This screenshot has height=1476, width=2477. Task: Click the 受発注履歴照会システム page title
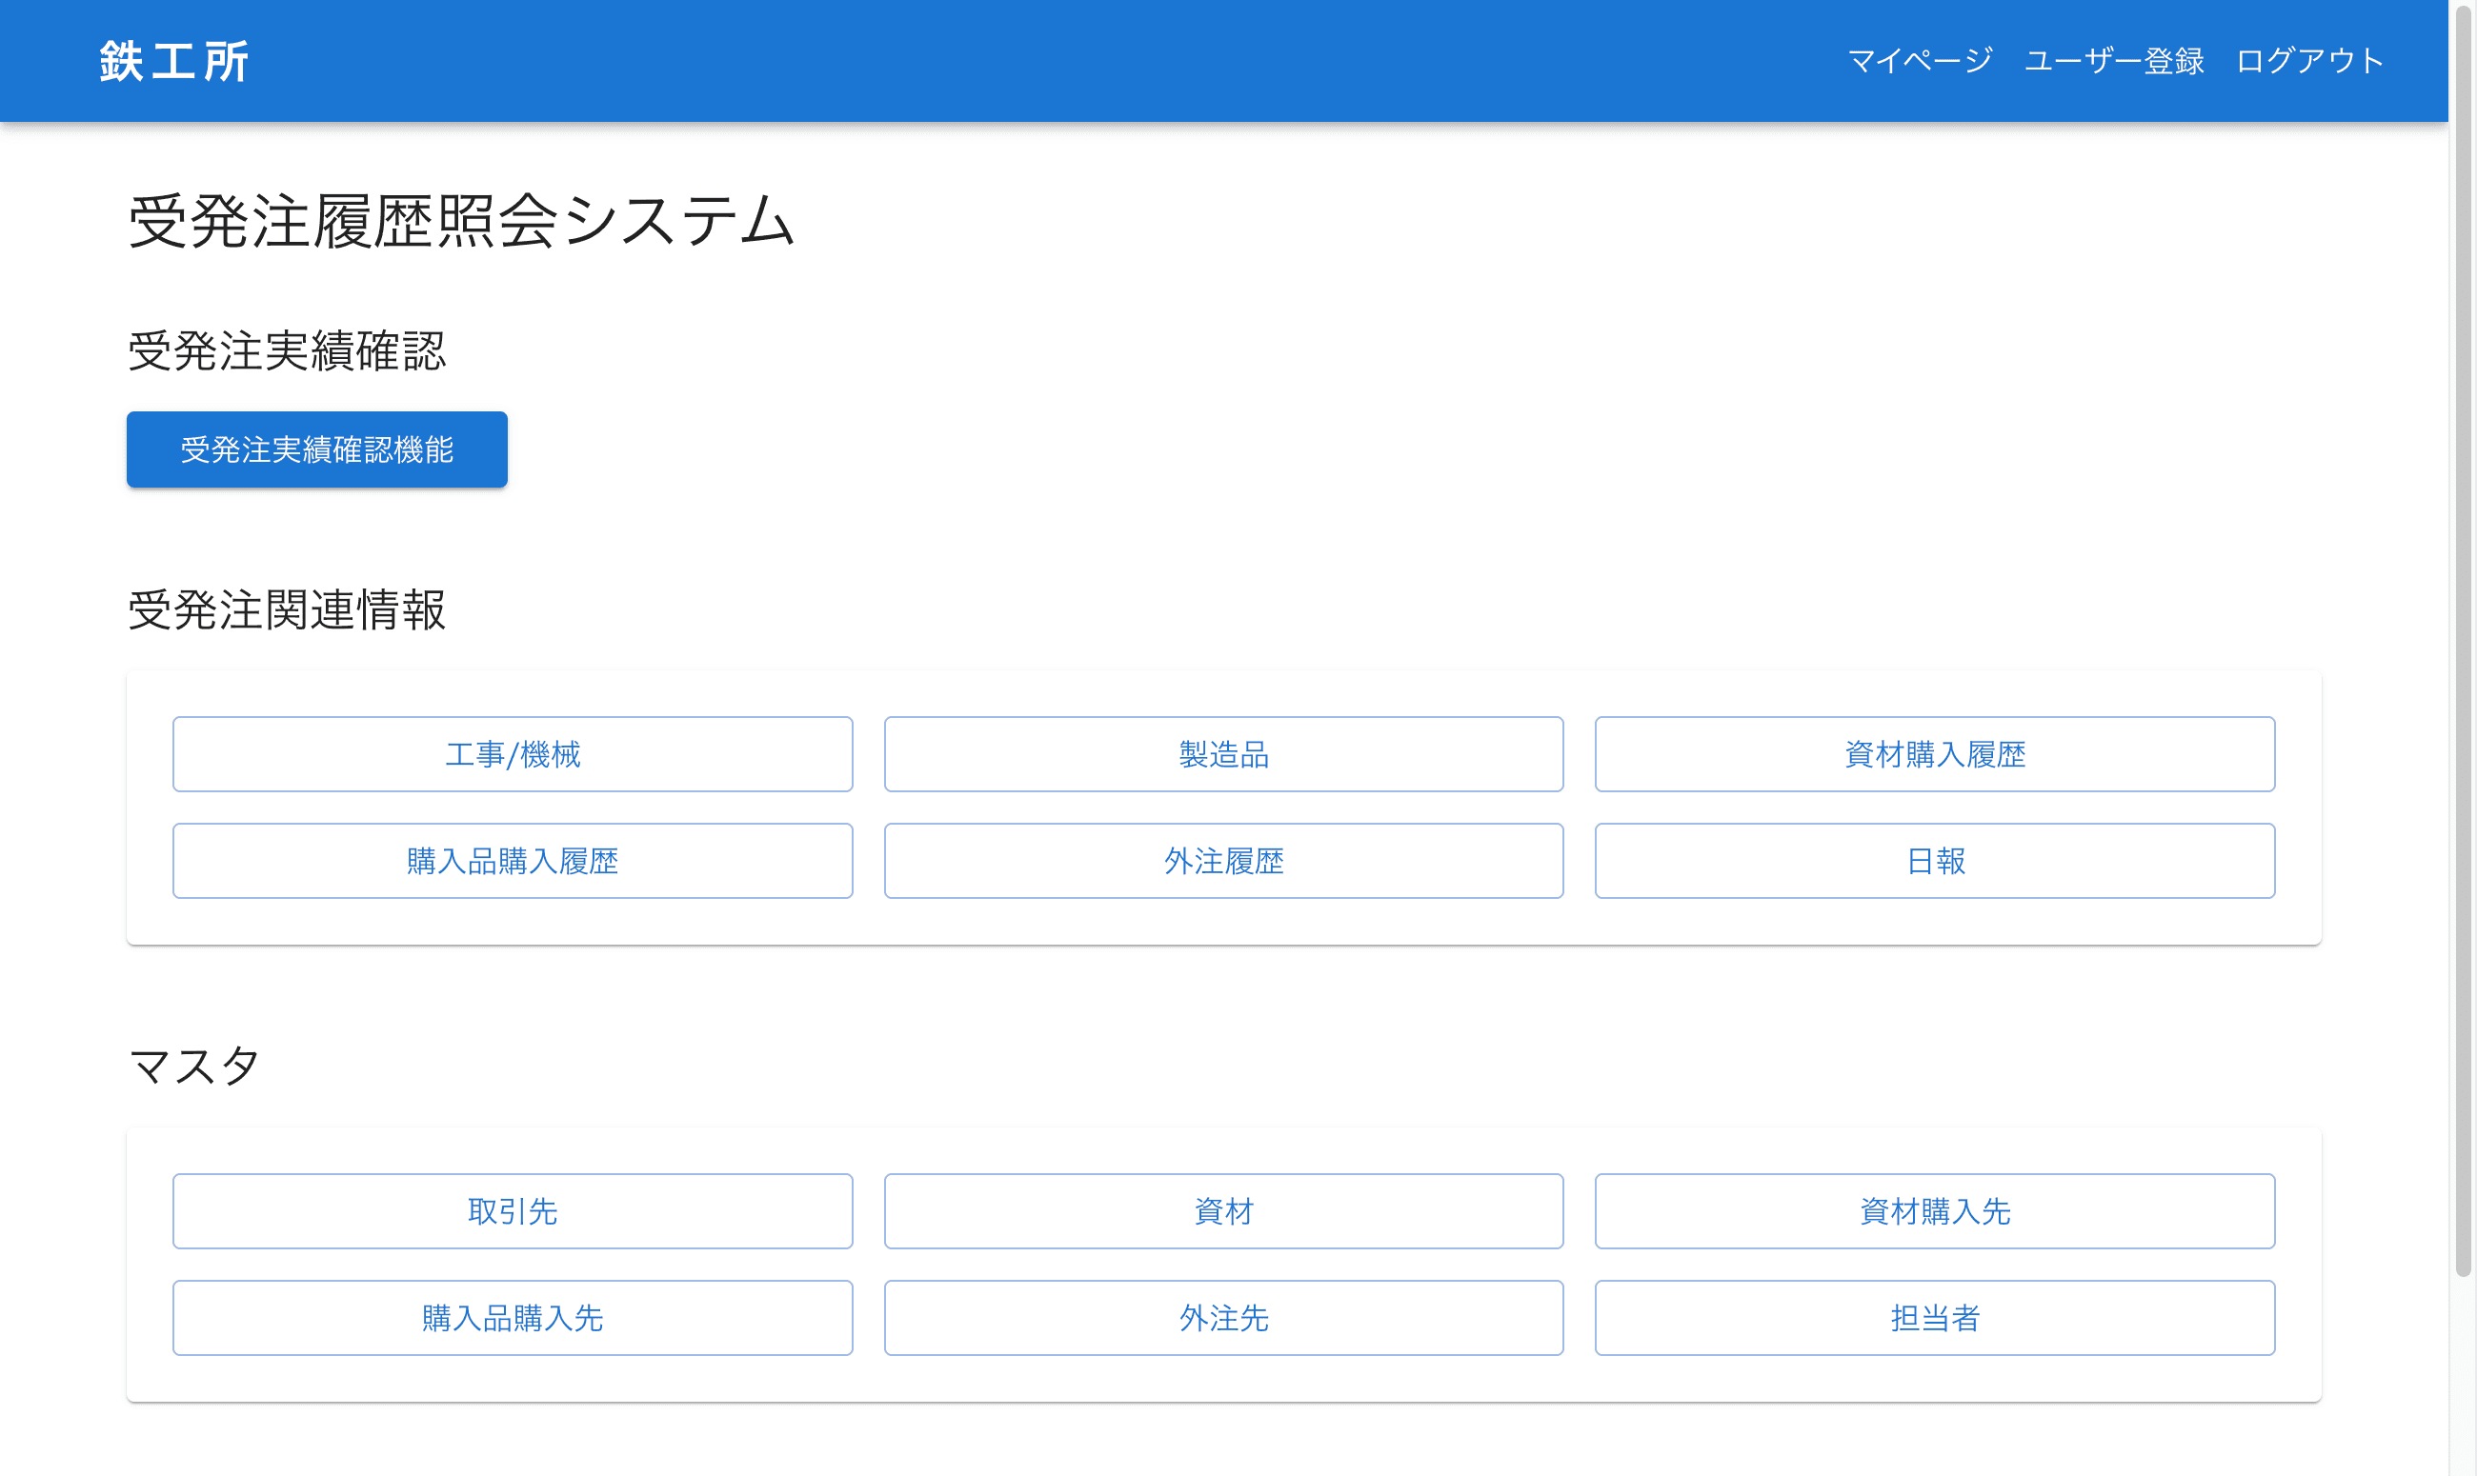[459, 222]
